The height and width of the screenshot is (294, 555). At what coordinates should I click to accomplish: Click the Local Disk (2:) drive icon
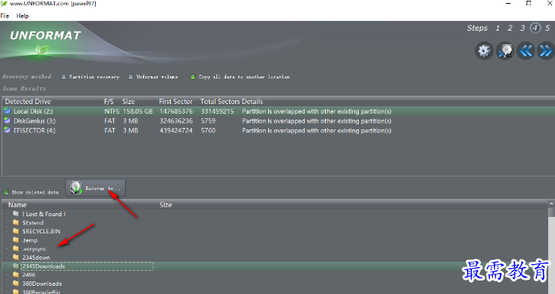click(x=7, y=111)
